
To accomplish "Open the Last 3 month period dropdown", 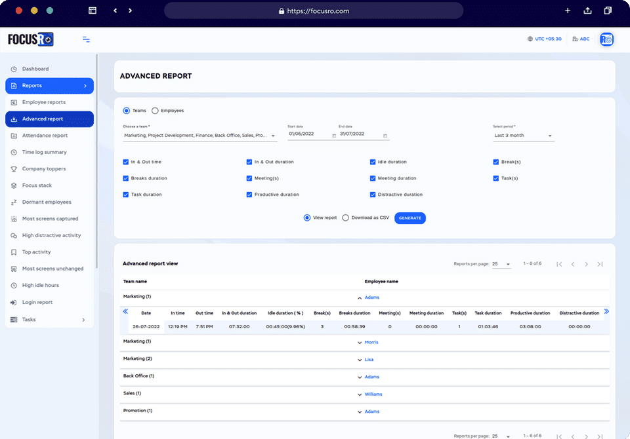I will [523, 136].
